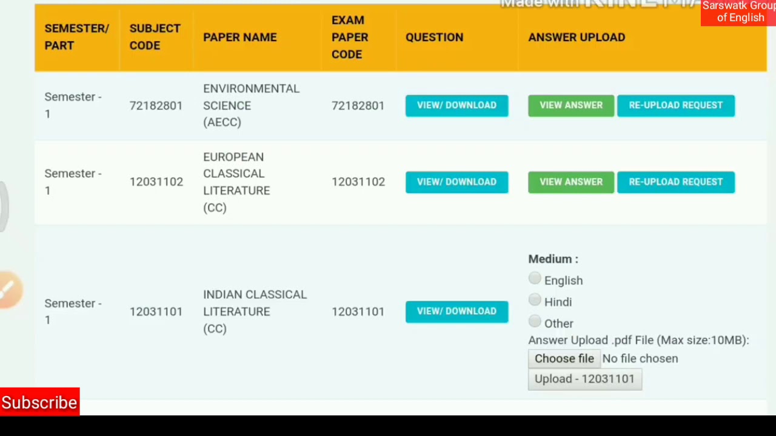Viewport: 776px width, 436px height.
Task: Click Sarswatk Group of English badge
Action: (738, 12)
